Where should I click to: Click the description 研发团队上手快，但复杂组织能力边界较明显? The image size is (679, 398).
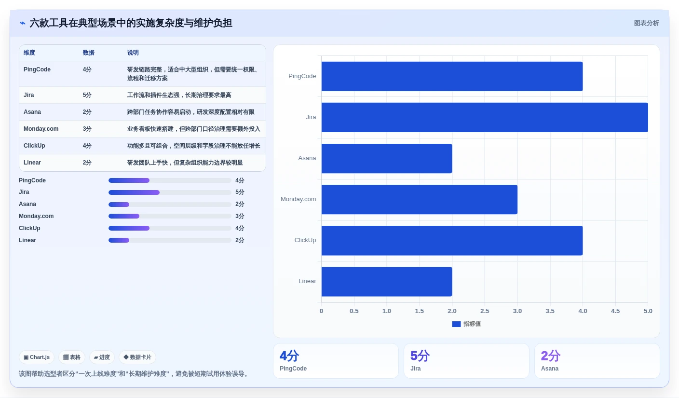click(185, 163)
